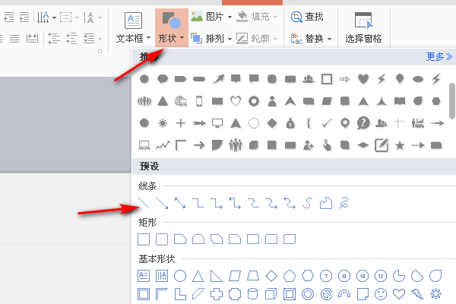Select the horizontal text box shape
Image resolution: width=456 pixels, height=304 pixels.
(144, 276)
